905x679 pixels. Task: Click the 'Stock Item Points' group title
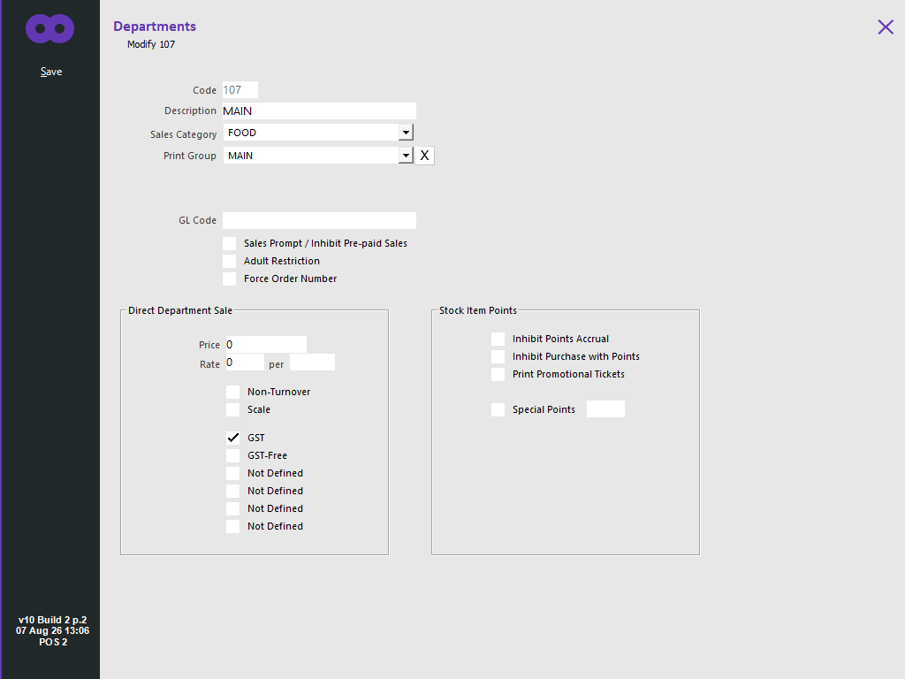(478, 310)
